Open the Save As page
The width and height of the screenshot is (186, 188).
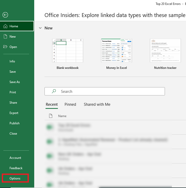coord(15,82)
